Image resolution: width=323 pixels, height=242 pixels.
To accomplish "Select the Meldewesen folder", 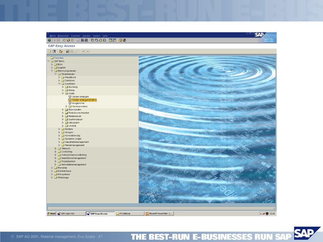I will pos(73,116).
